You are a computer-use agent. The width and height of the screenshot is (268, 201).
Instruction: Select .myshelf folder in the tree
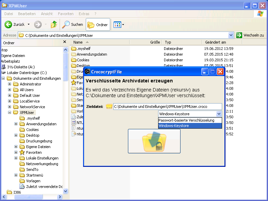point(30,118)
